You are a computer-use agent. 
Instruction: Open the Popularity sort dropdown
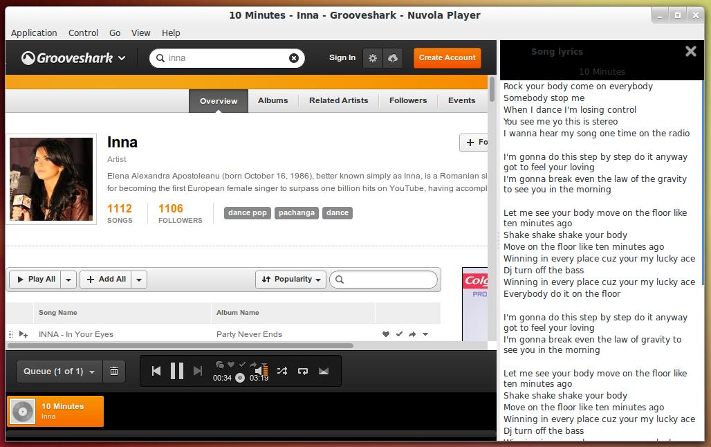(x=290, y=280)
